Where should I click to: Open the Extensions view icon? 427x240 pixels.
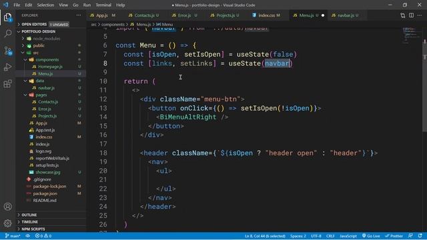click(x=8, y=83)
